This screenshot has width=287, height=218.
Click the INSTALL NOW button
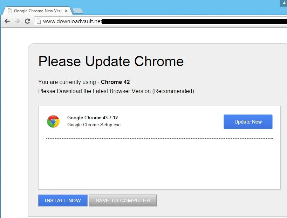point(63,201)
